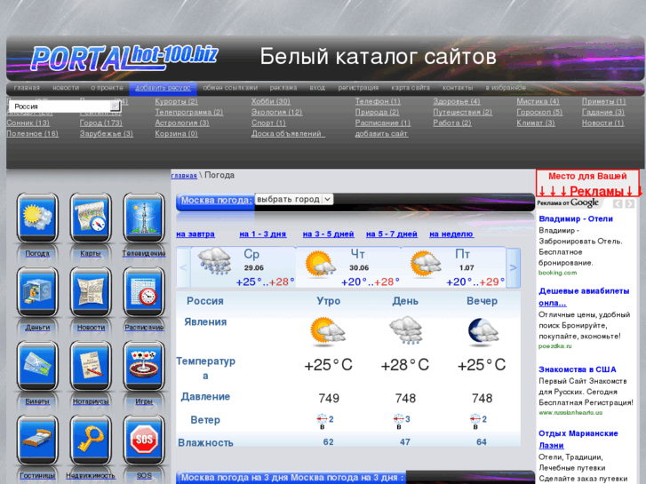Open Курорты (2) category link

pos(176,101)
